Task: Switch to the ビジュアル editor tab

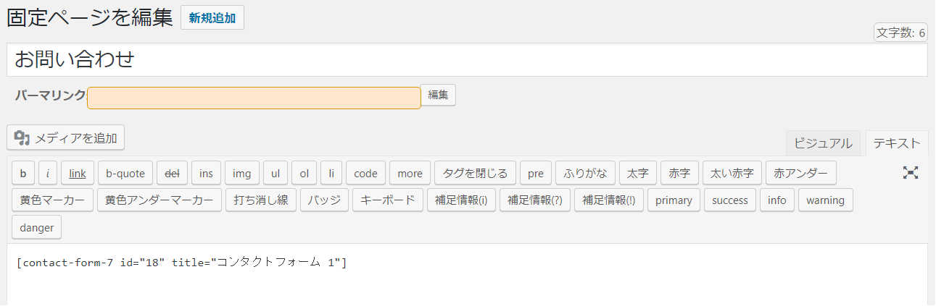Action: point(824,143)
